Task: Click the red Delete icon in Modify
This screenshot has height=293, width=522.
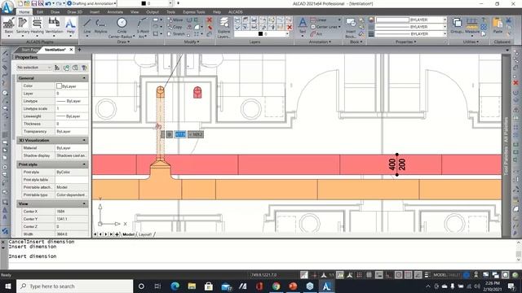Action: [210, 20]
